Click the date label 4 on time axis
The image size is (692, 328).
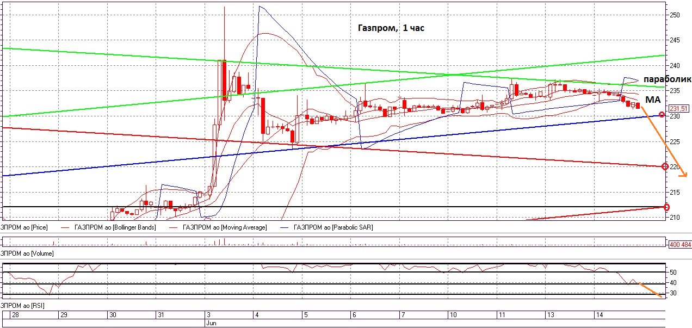coord(256,315)
